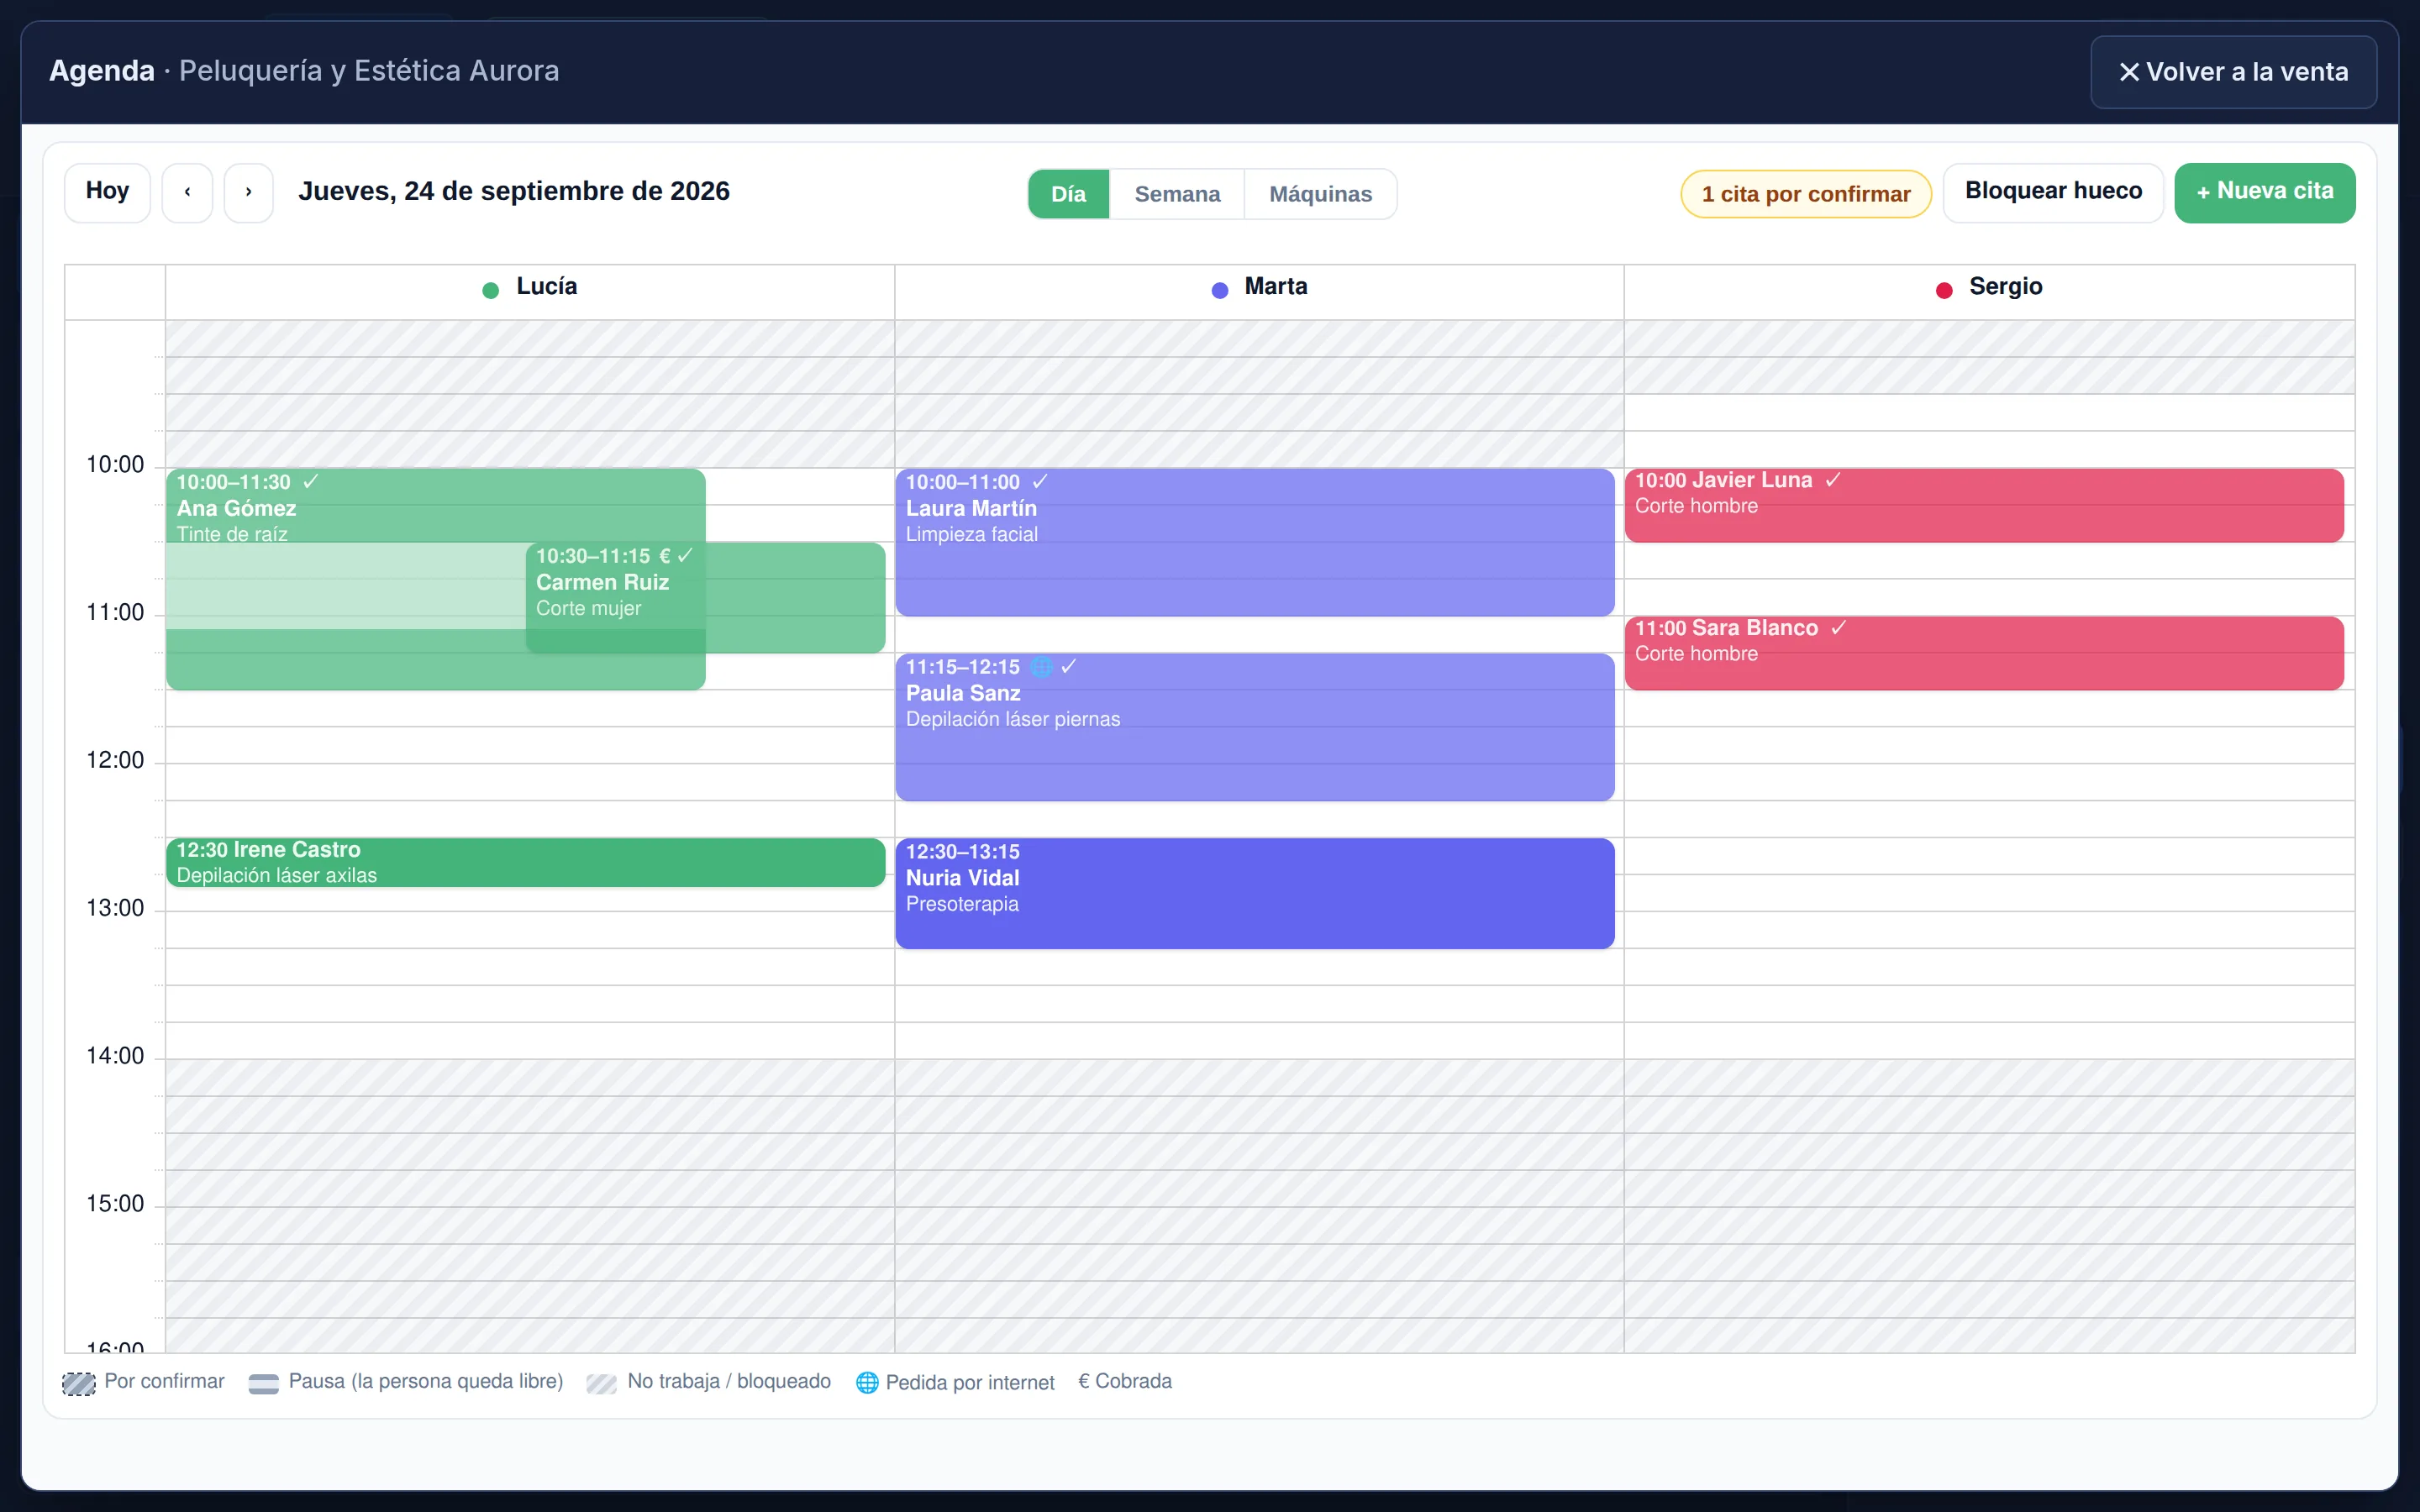The width and height of the screenshot is (2420, 1512).
Task: Click Lucía's green color dot
Action: click(490, 290)
